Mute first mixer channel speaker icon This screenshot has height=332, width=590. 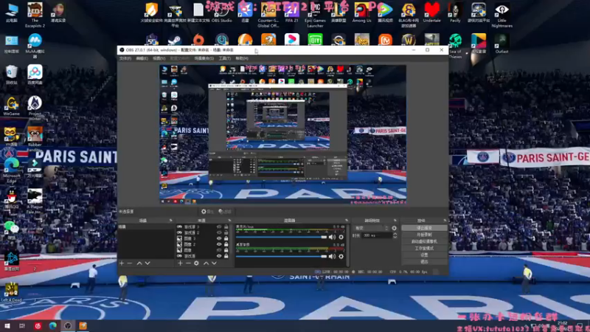332,237
